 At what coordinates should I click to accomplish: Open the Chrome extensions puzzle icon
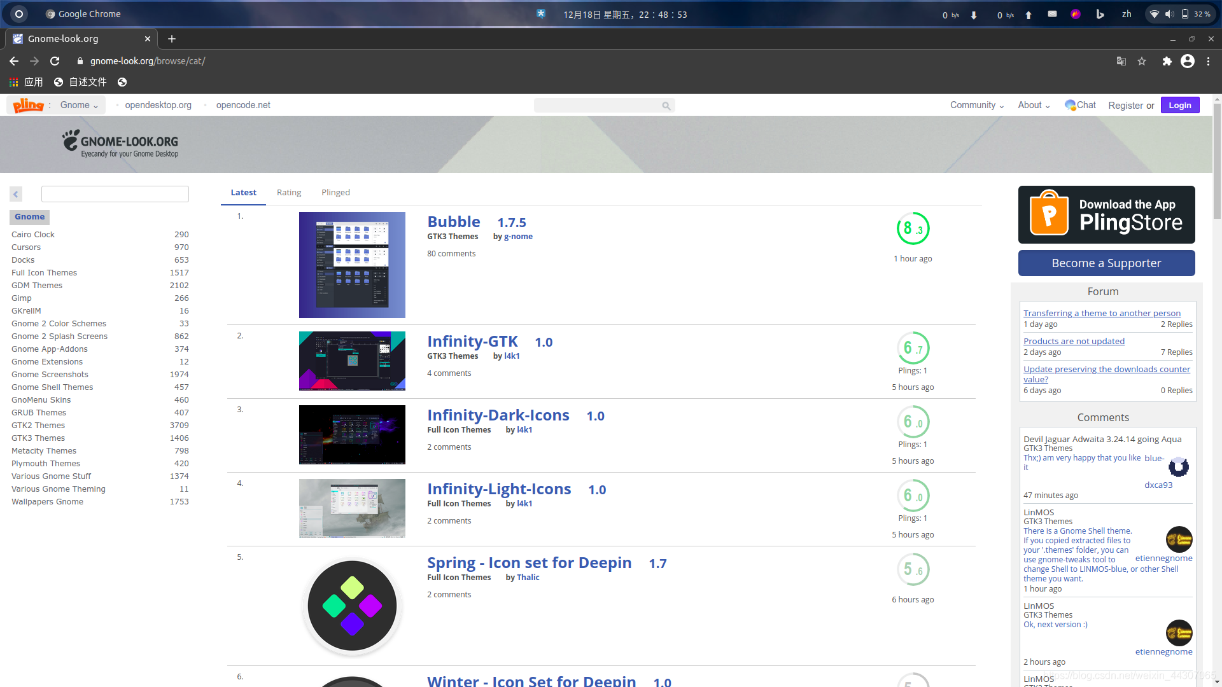point(1167,61)
